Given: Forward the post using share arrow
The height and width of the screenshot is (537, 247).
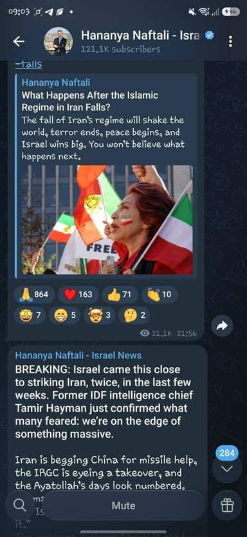Looking at the screenshot, I should click(x=222, y=326).
